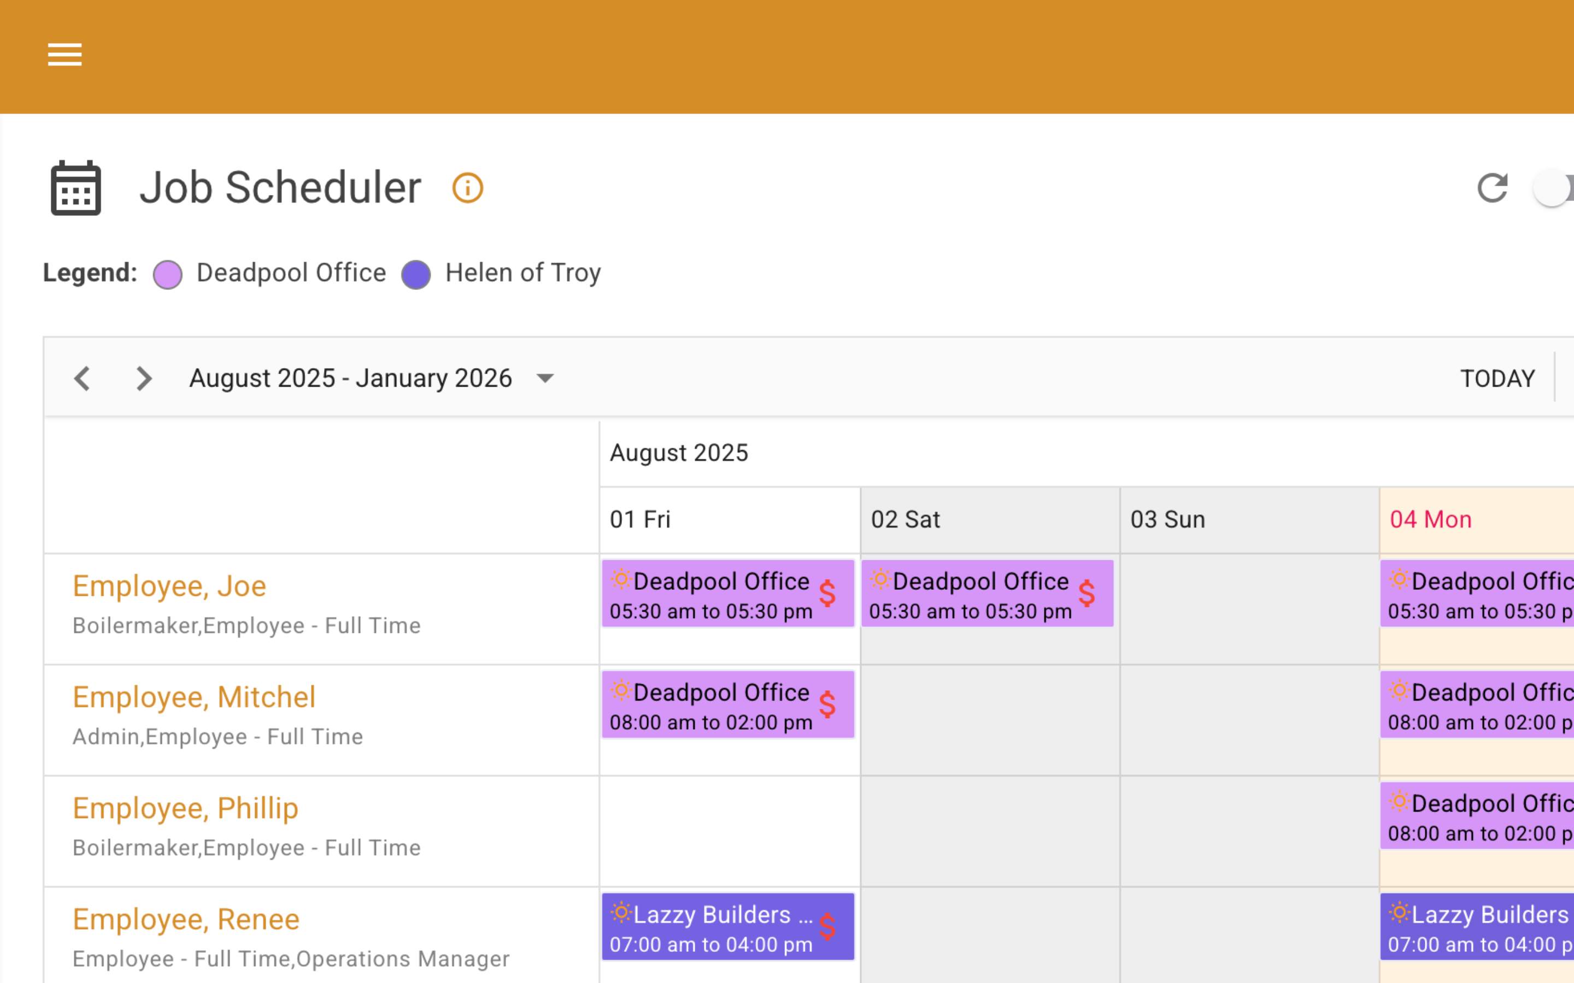Click the calendar icon beside Job Scheduler

click(76, 188)
